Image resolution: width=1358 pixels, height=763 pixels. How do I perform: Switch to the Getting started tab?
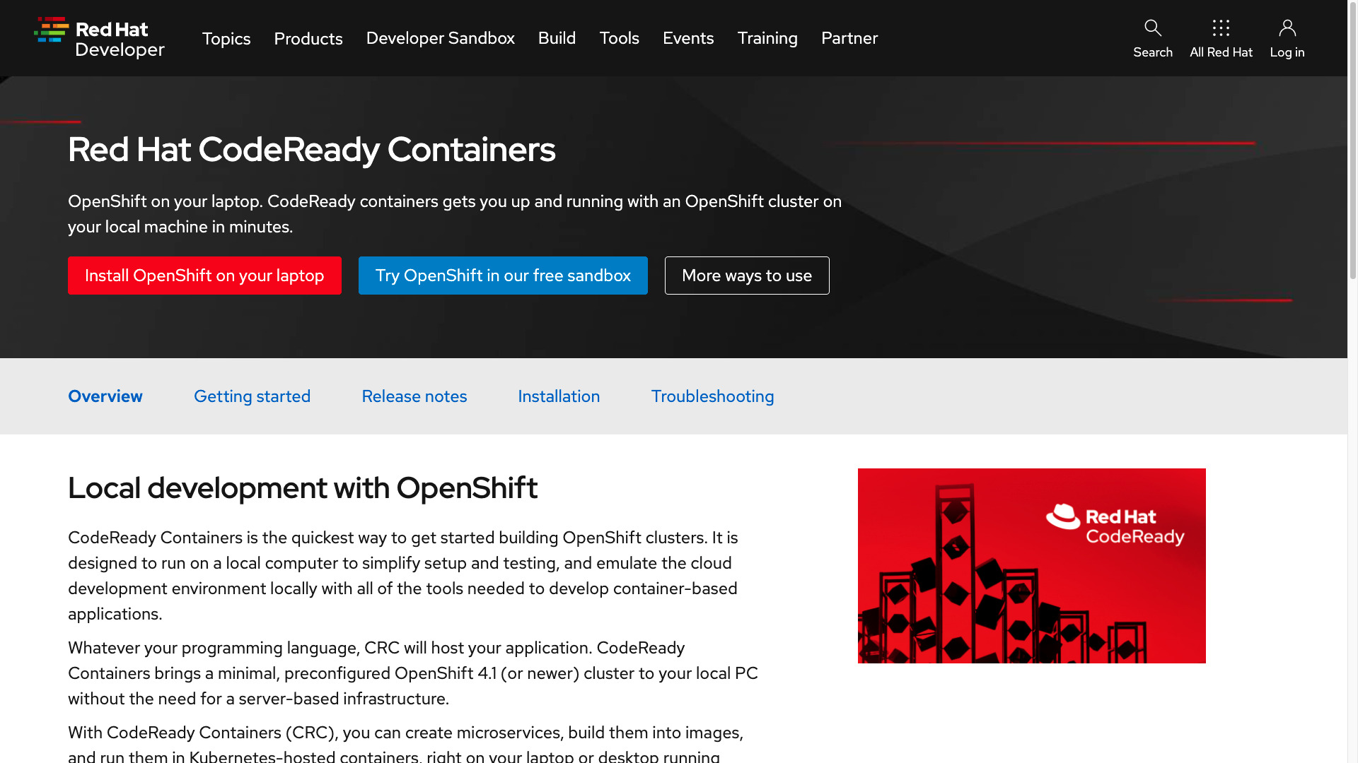[x=252, y=396]
